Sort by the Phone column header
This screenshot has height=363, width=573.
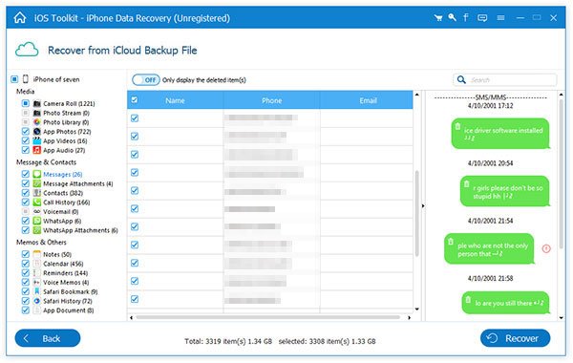271,100
